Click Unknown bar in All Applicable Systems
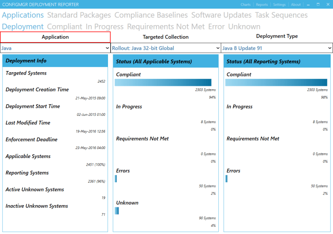The width and height of the screenshot is (333, 234). click(x=117, y=211)
